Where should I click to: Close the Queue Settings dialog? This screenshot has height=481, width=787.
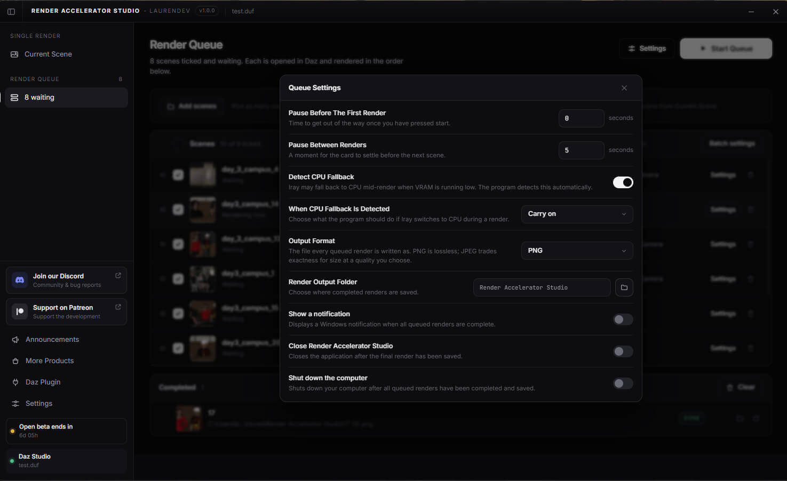pos(624,88)
